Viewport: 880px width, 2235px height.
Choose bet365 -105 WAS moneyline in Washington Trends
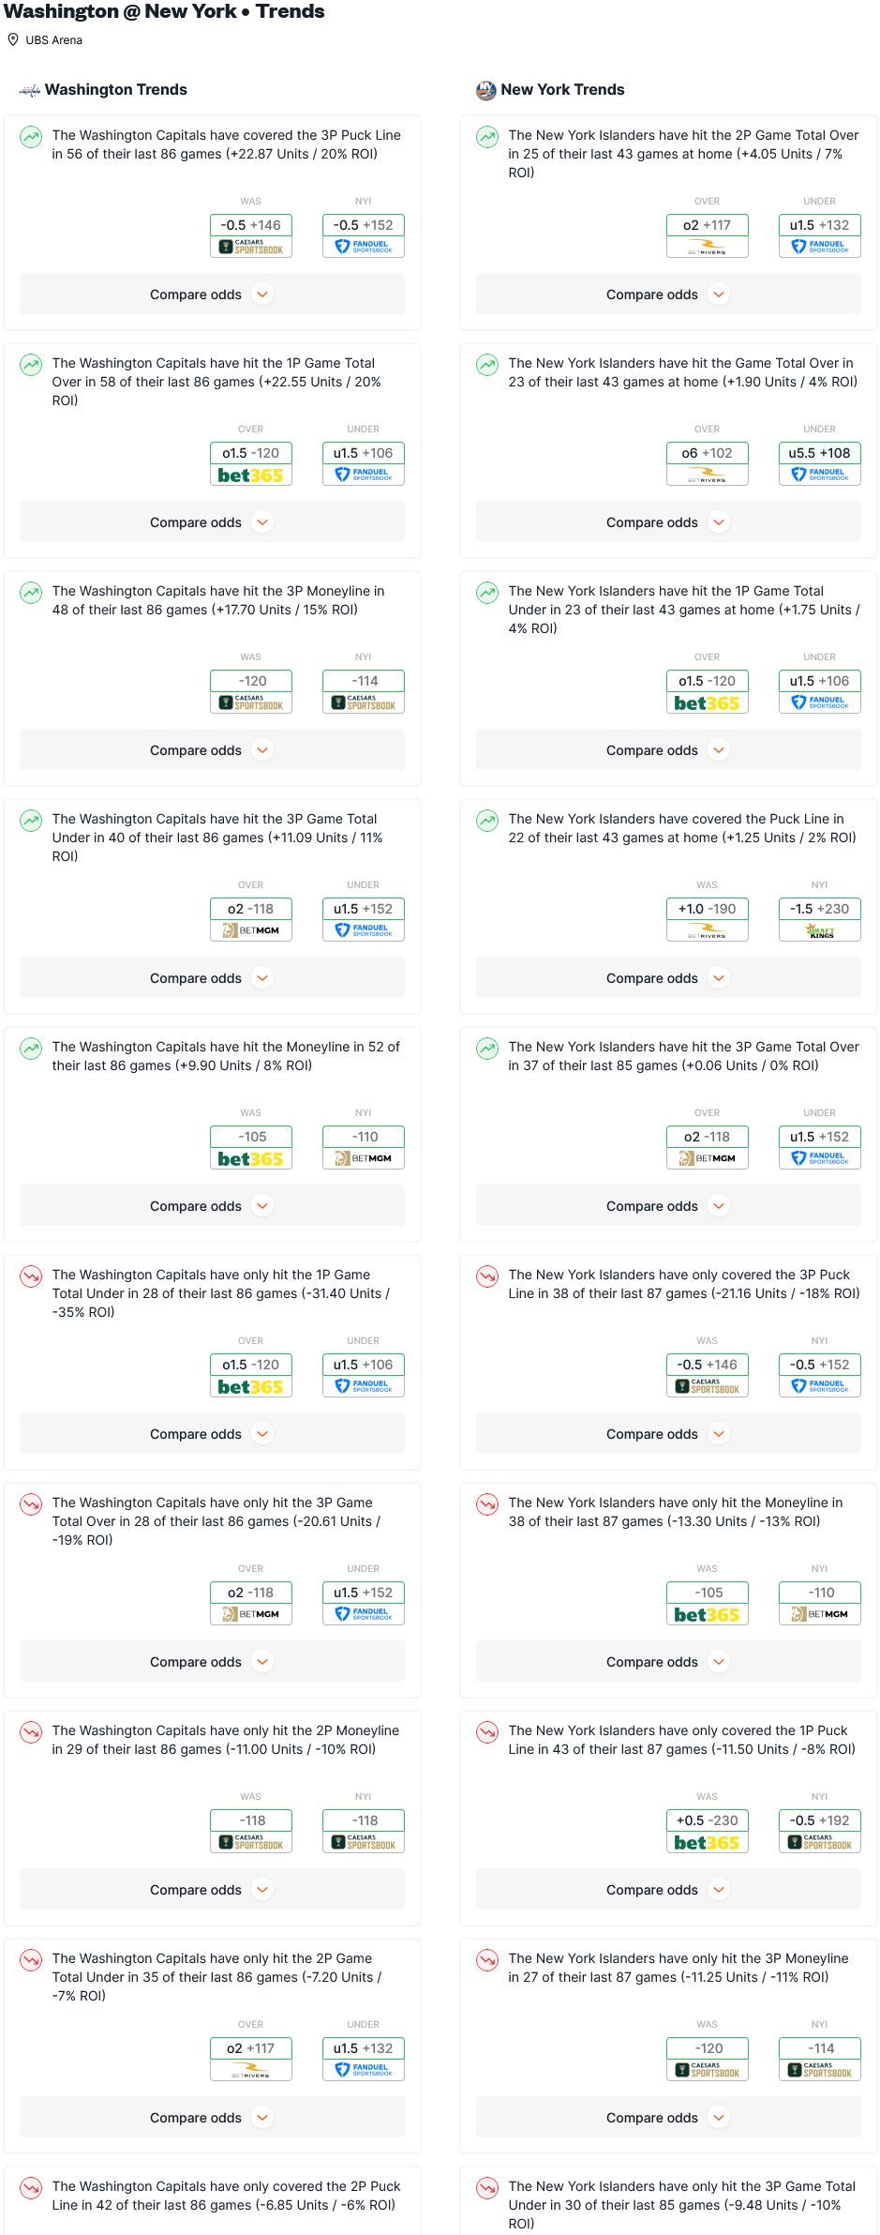251,1146
